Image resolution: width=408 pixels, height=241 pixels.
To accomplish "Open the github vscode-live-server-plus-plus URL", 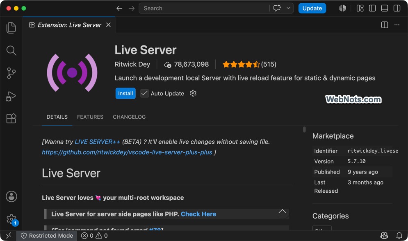I will click(x=127, y=152).
